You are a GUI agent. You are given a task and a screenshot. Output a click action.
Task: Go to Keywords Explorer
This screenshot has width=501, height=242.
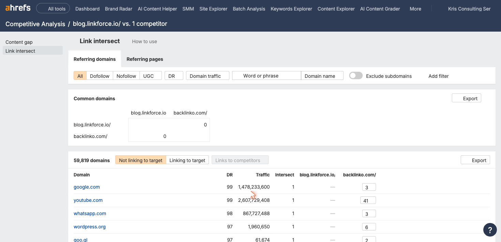(291, 9)
